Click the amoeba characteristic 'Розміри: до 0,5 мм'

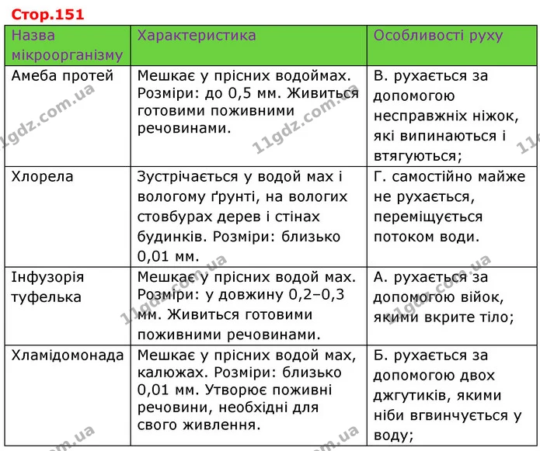(x=210, y=93)
